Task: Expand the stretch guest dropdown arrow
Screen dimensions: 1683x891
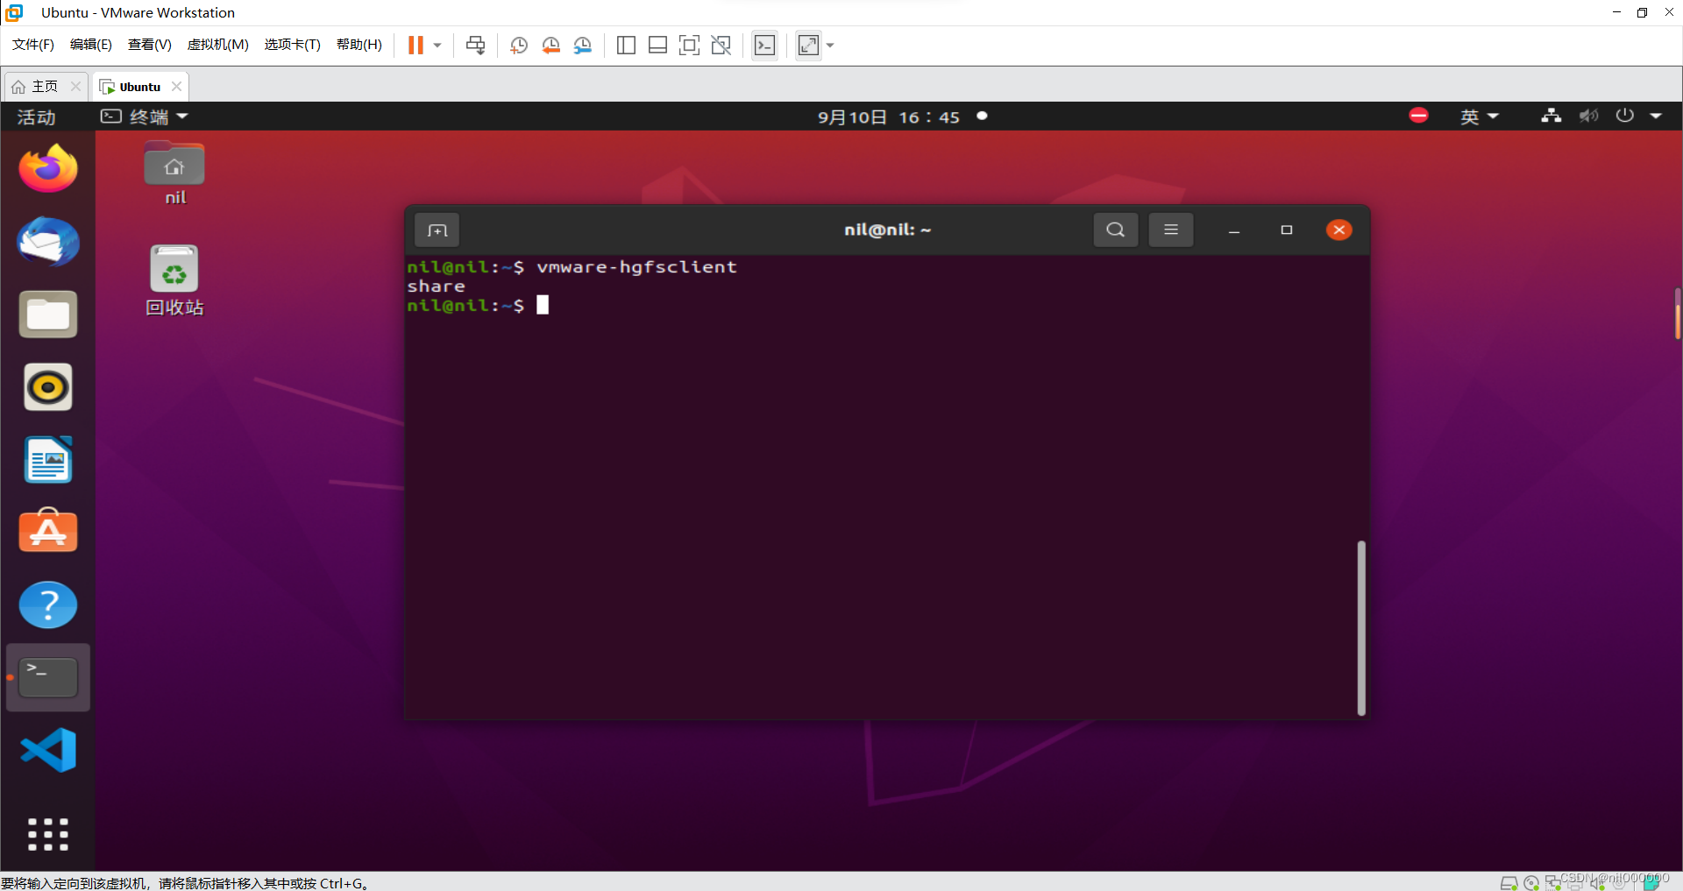Action: coord(830,45)
